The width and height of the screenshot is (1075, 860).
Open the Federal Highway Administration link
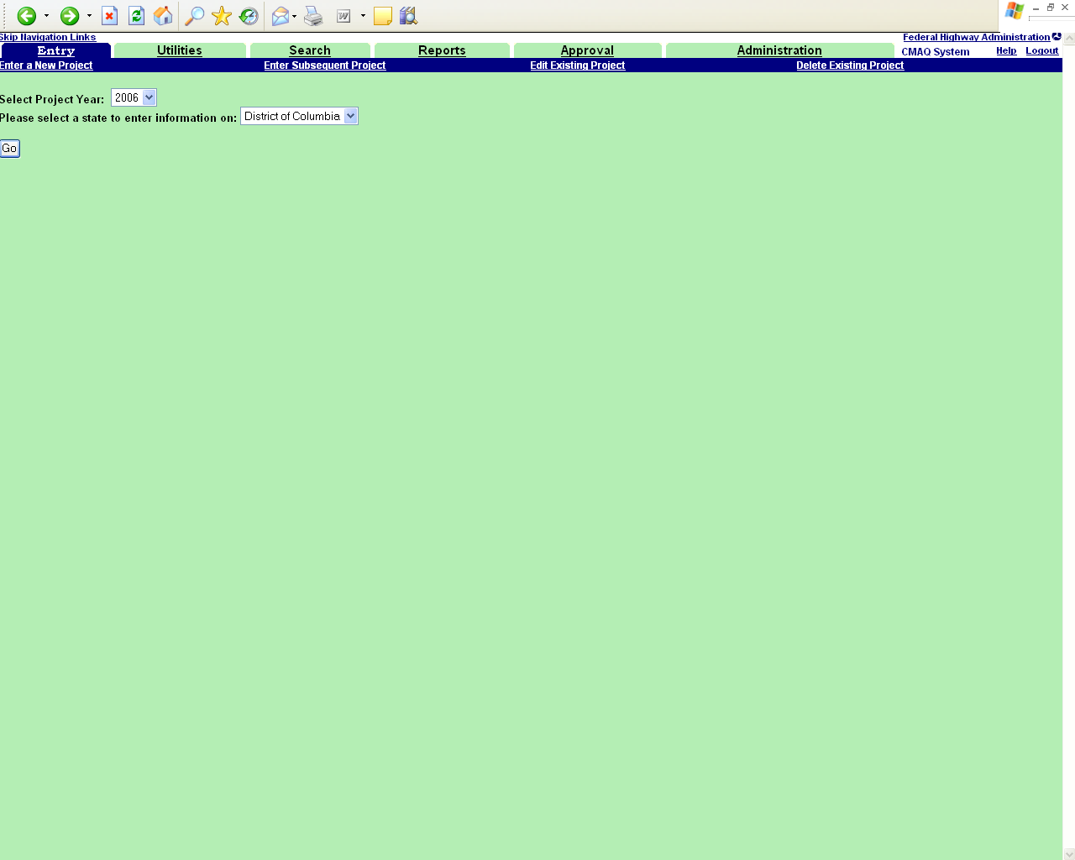[976, 37]
